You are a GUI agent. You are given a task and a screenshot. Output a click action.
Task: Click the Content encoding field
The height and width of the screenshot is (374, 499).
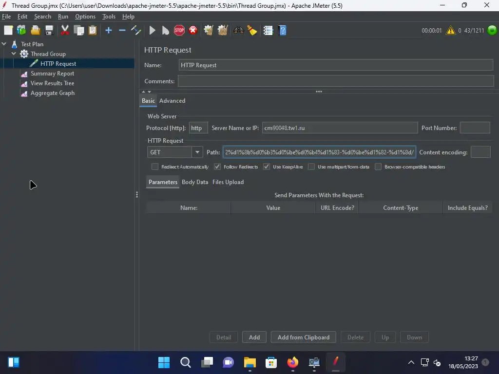point(480,152)
